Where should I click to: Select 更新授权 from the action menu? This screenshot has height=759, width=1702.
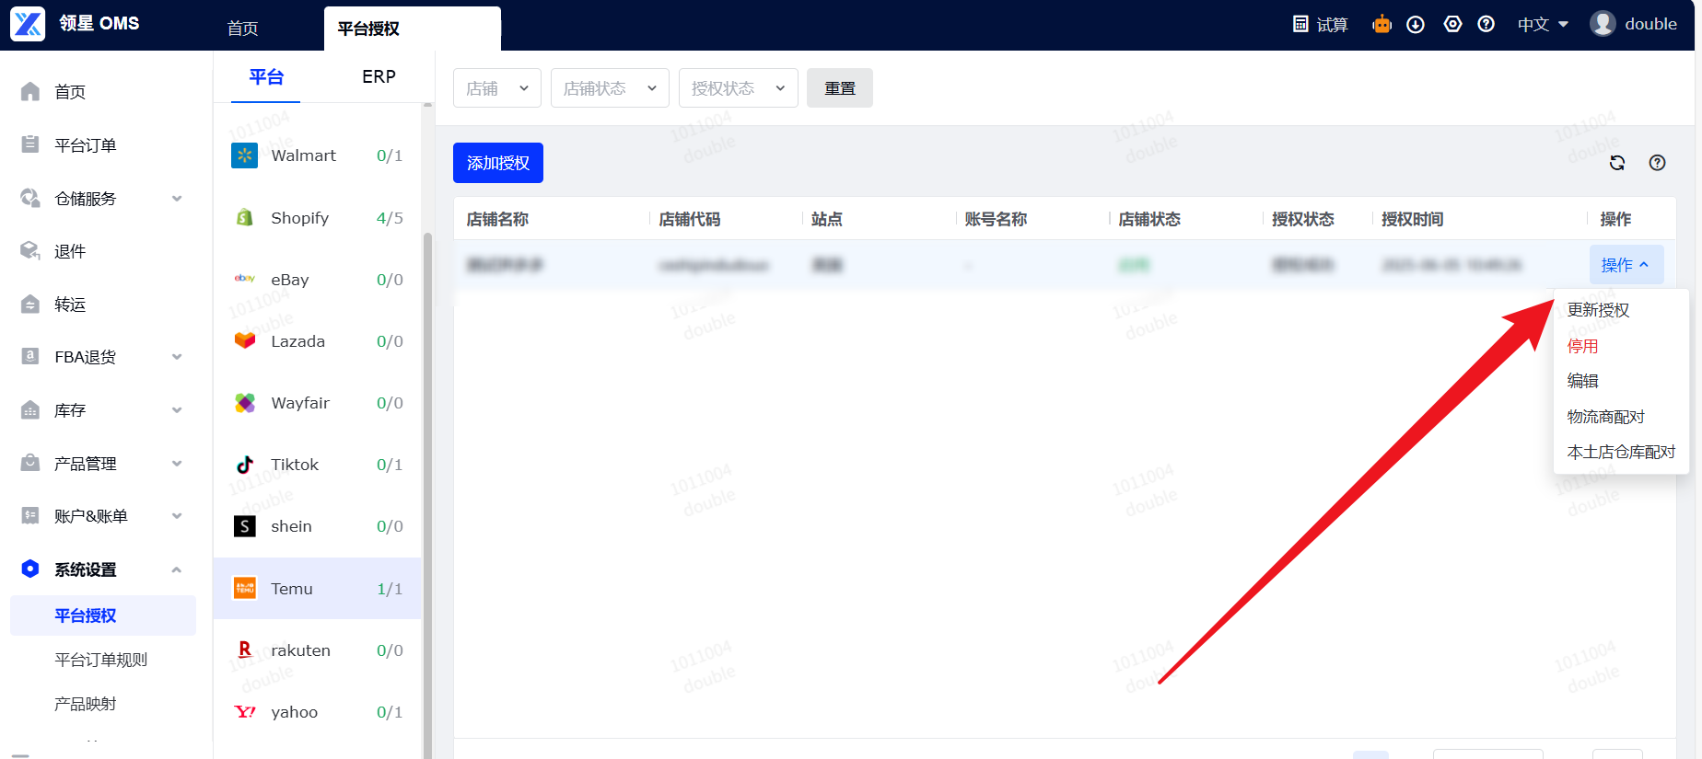(1598, 310)
